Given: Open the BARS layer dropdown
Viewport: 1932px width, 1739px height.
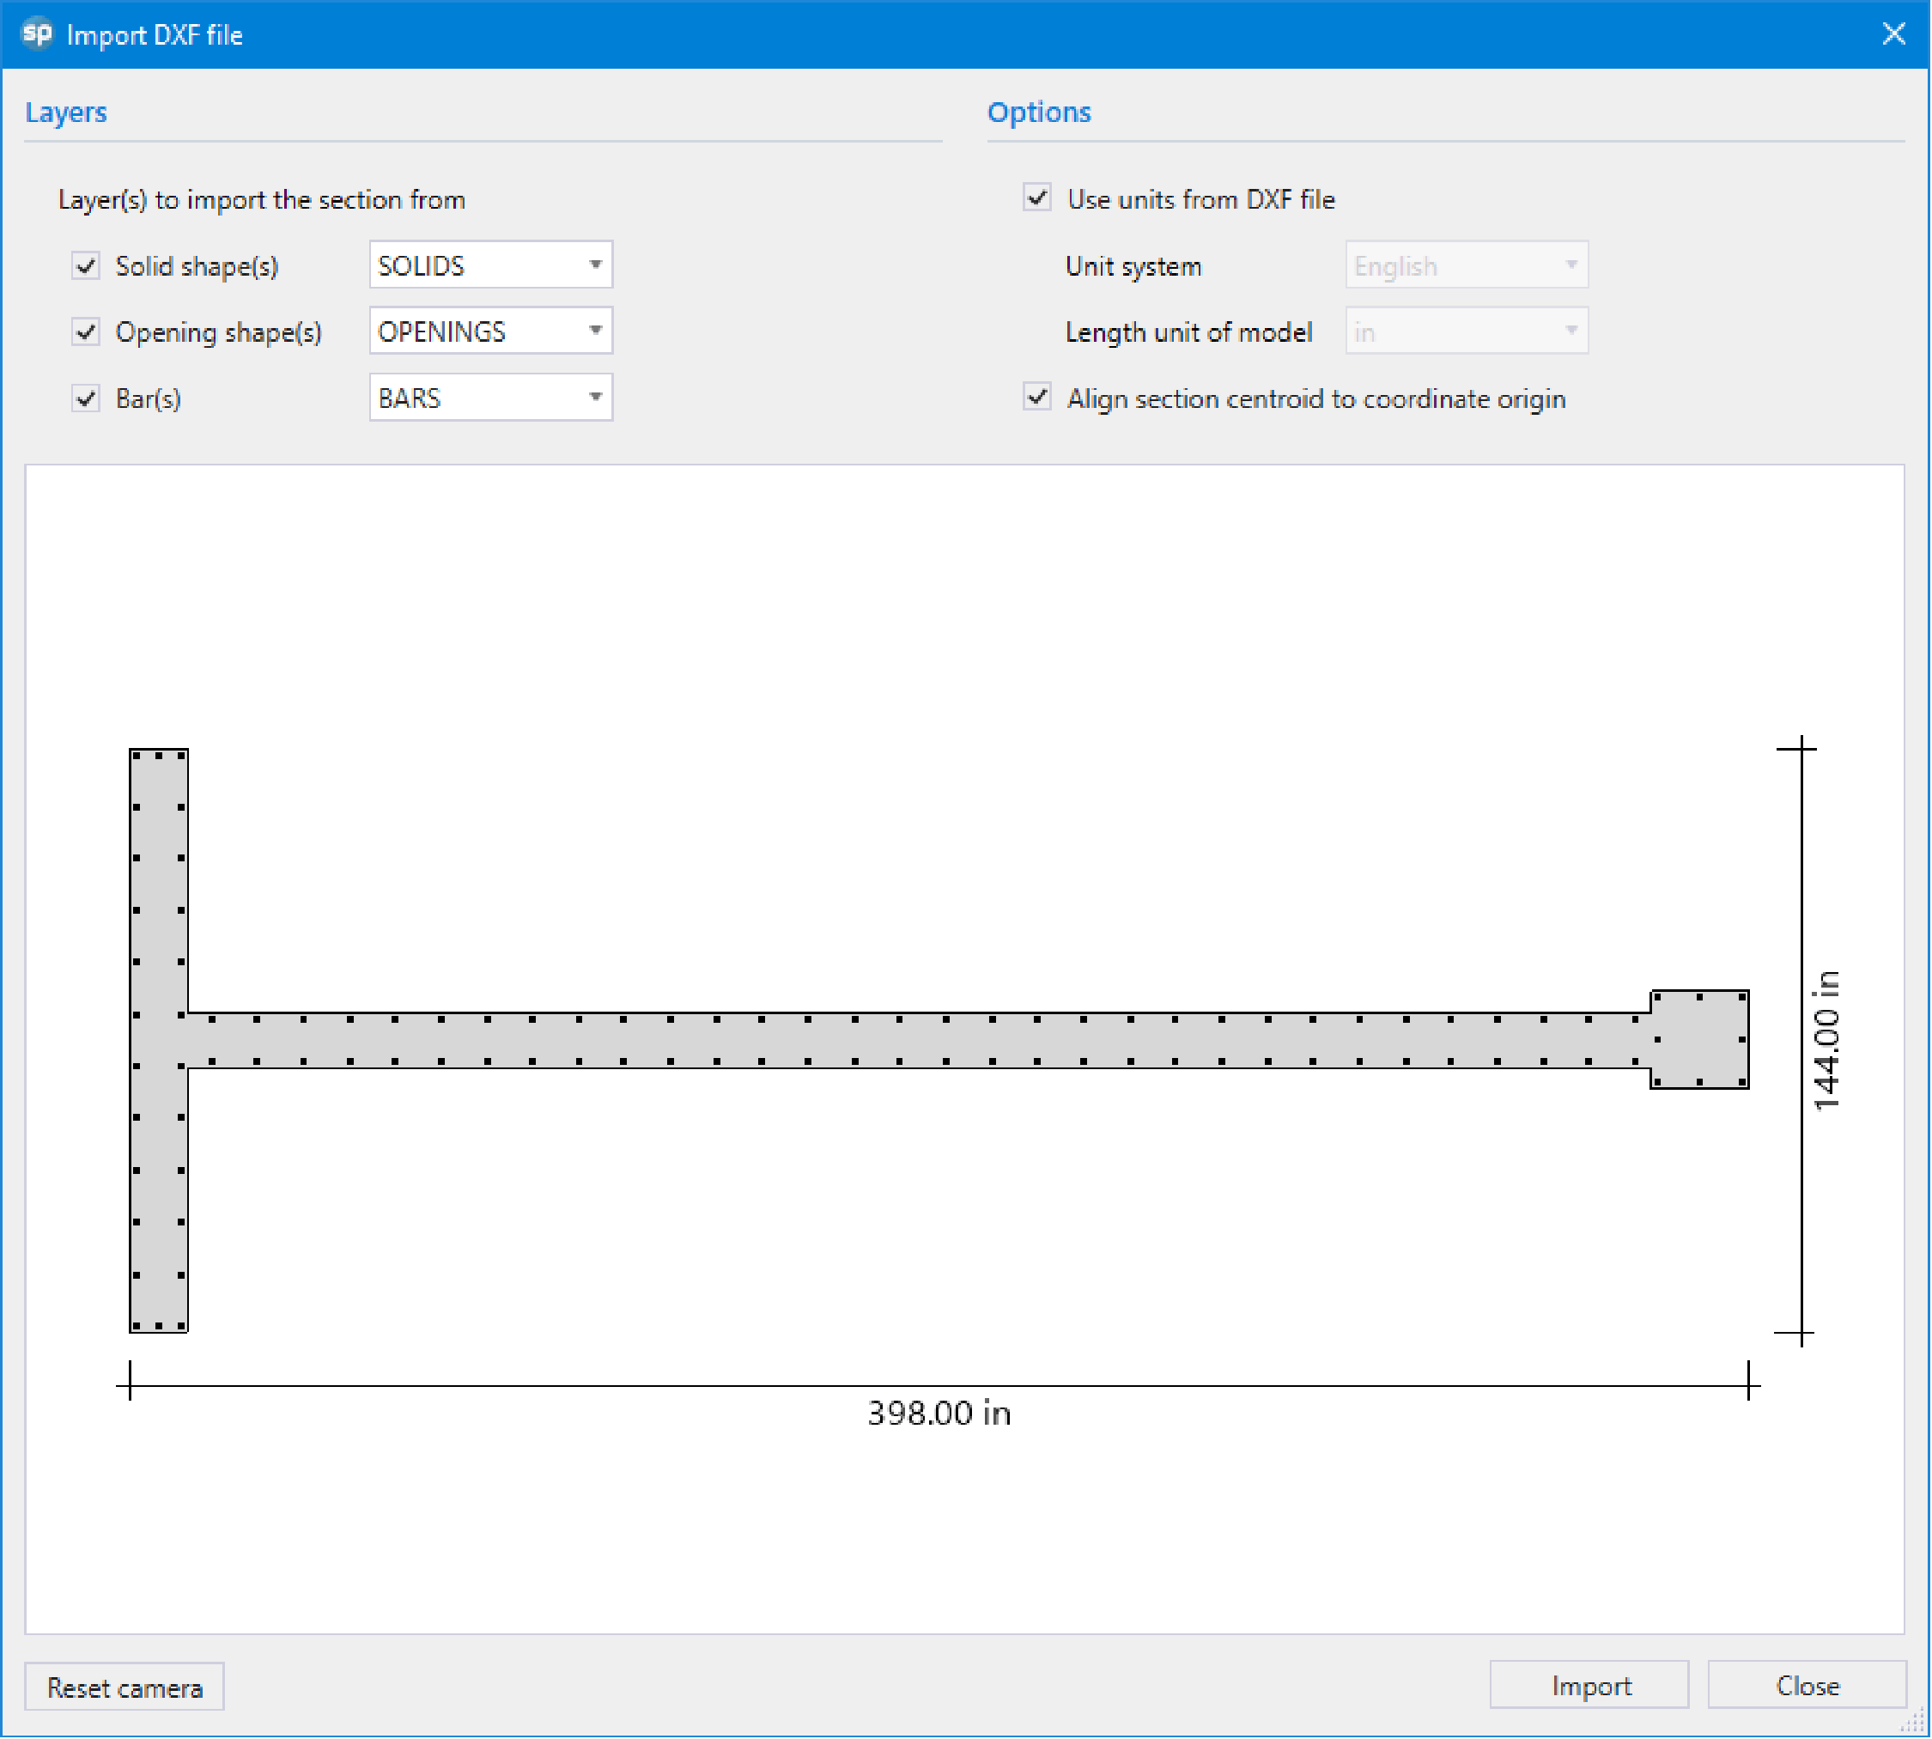Looking at the screenshot, I should pyautogui.click(x=491, y=398).
